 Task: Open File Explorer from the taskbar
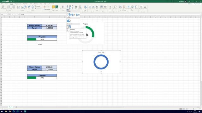pos(6,111)
